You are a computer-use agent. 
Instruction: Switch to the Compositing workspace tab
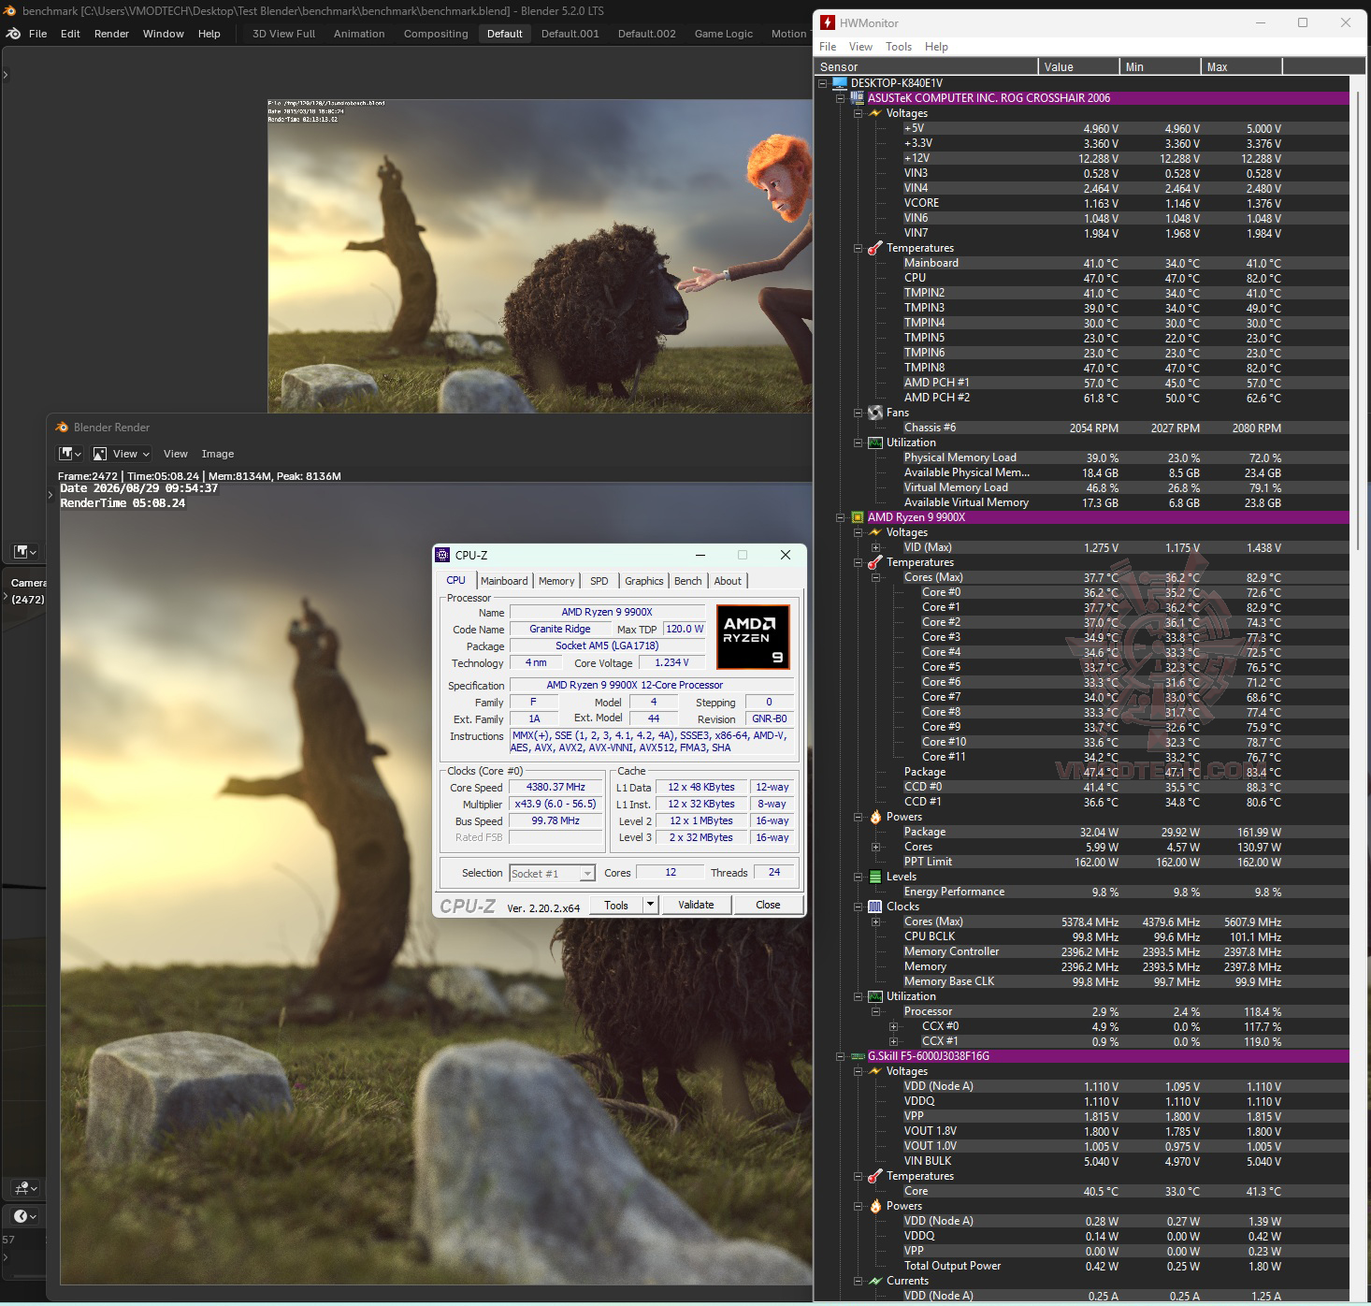tap(436, 34)
